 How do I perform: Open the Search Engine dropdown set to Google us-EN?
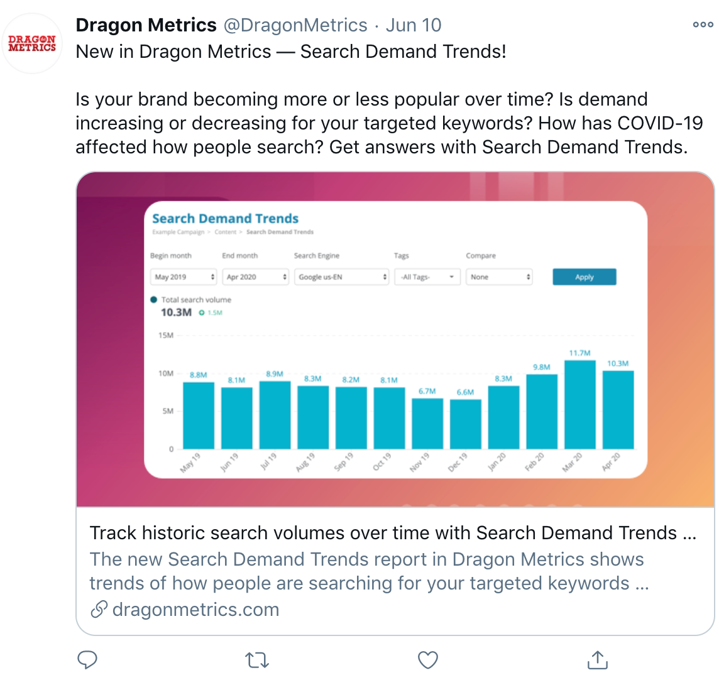341,277
